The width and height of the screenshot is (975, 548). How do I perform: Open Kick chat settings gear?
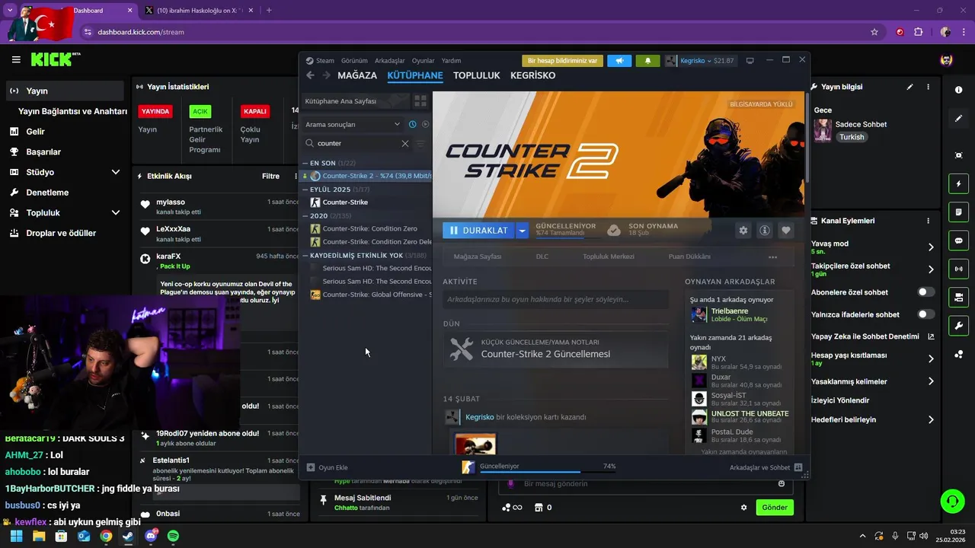tap(744, 508)
